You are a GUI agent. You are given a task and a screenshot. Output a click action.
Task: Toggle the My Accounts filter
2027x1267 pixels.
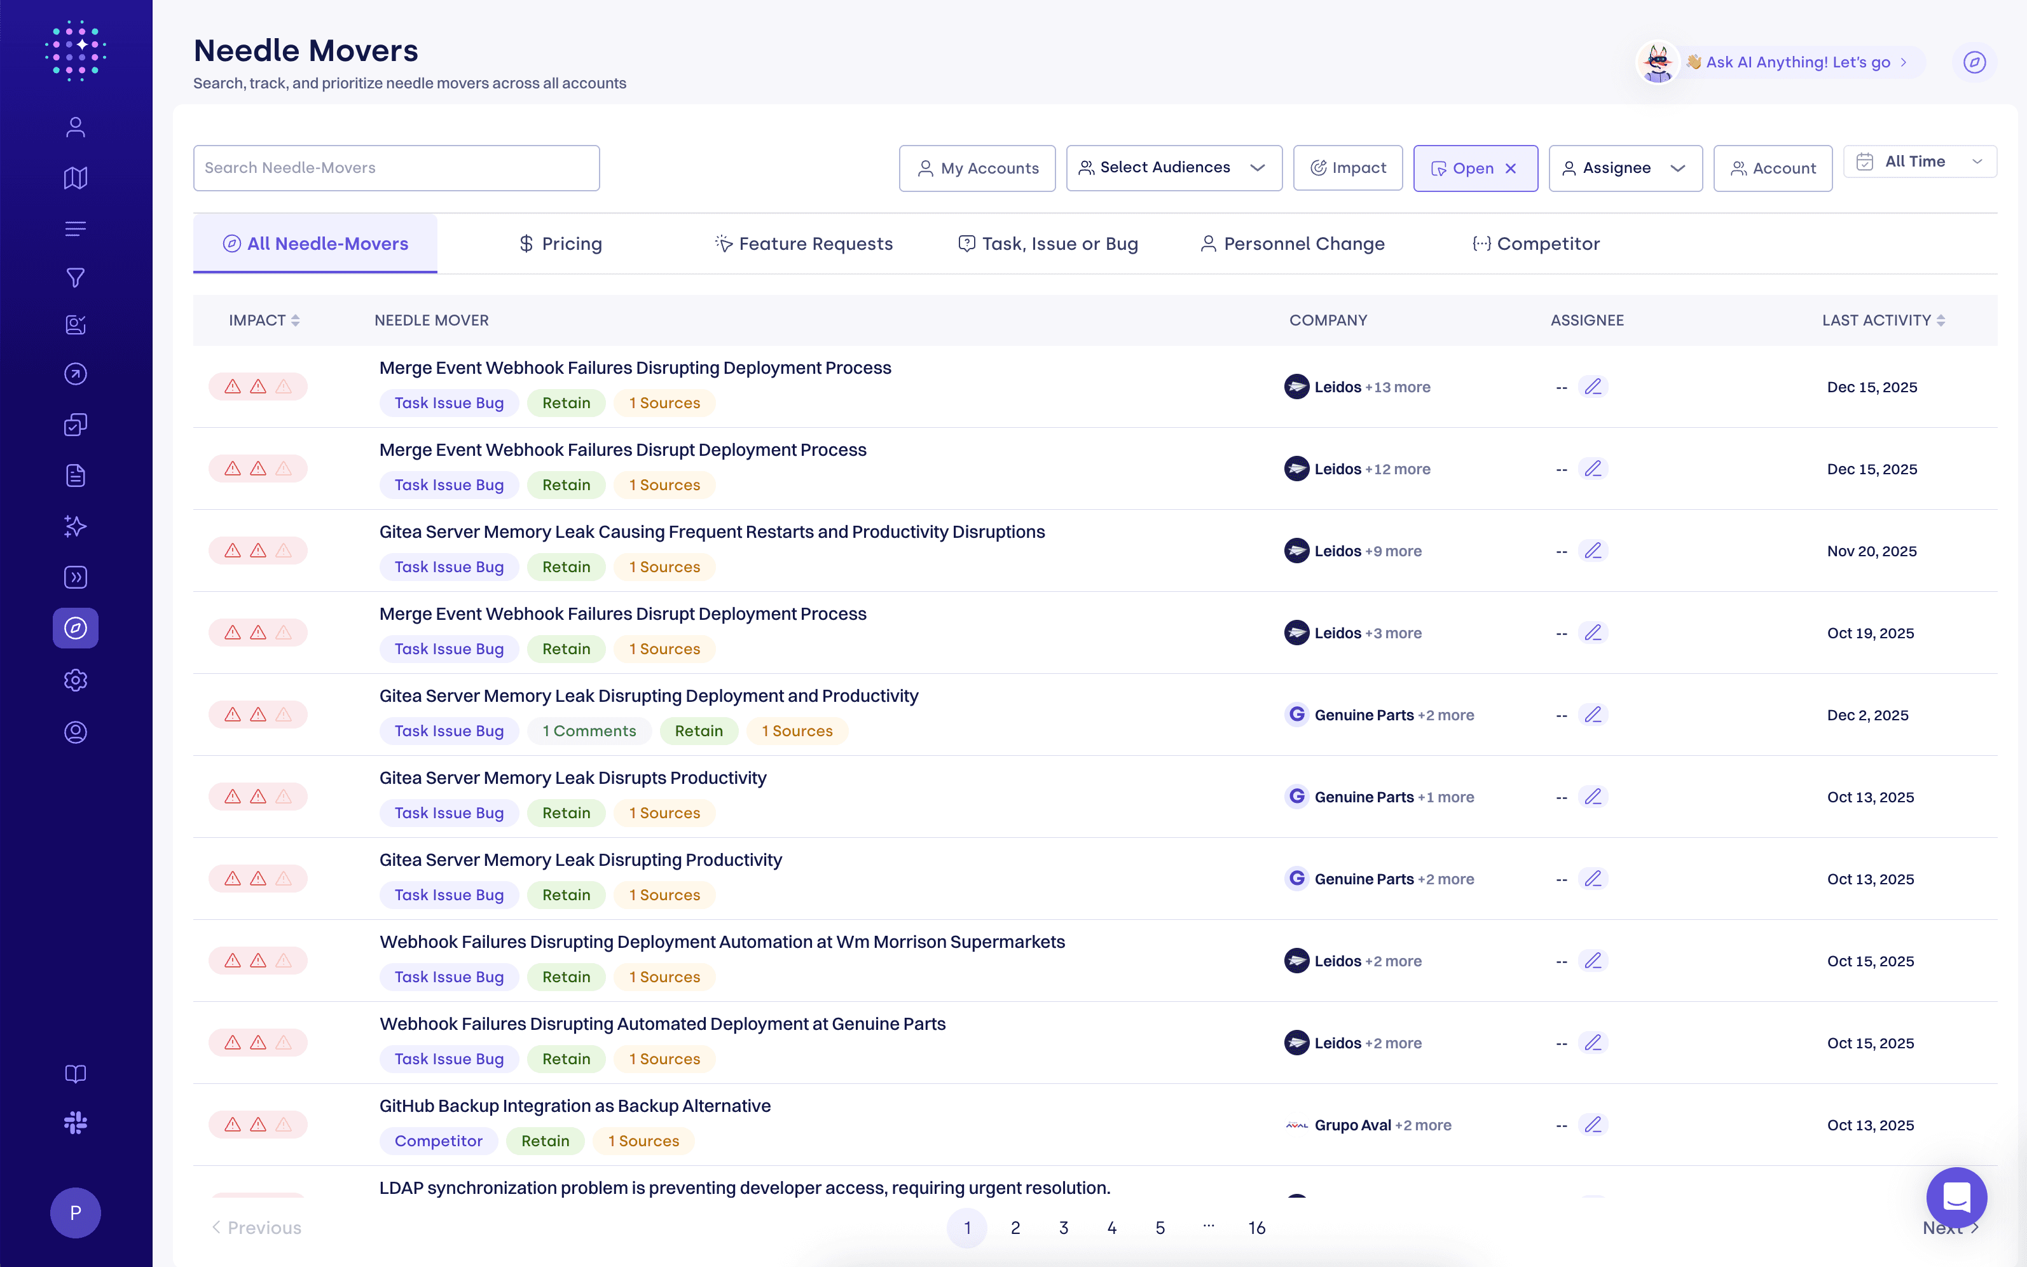pos(977,168)
